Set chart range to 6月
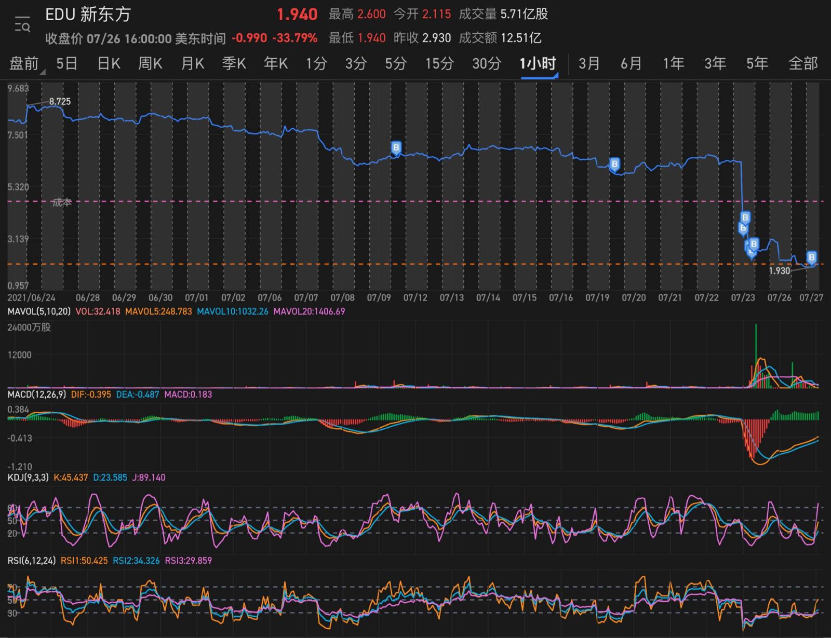The width and height of the screenshot is (831, 638). [631, 64]
